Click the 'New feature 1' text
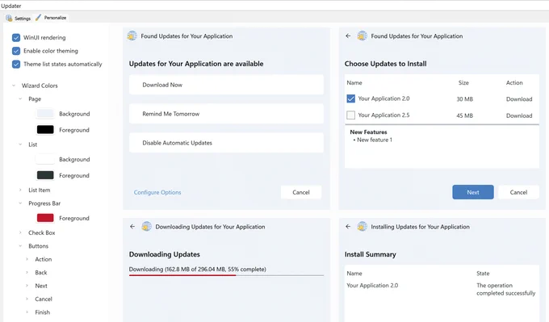This screenshot has height=322, width=549. click(375, 140)
